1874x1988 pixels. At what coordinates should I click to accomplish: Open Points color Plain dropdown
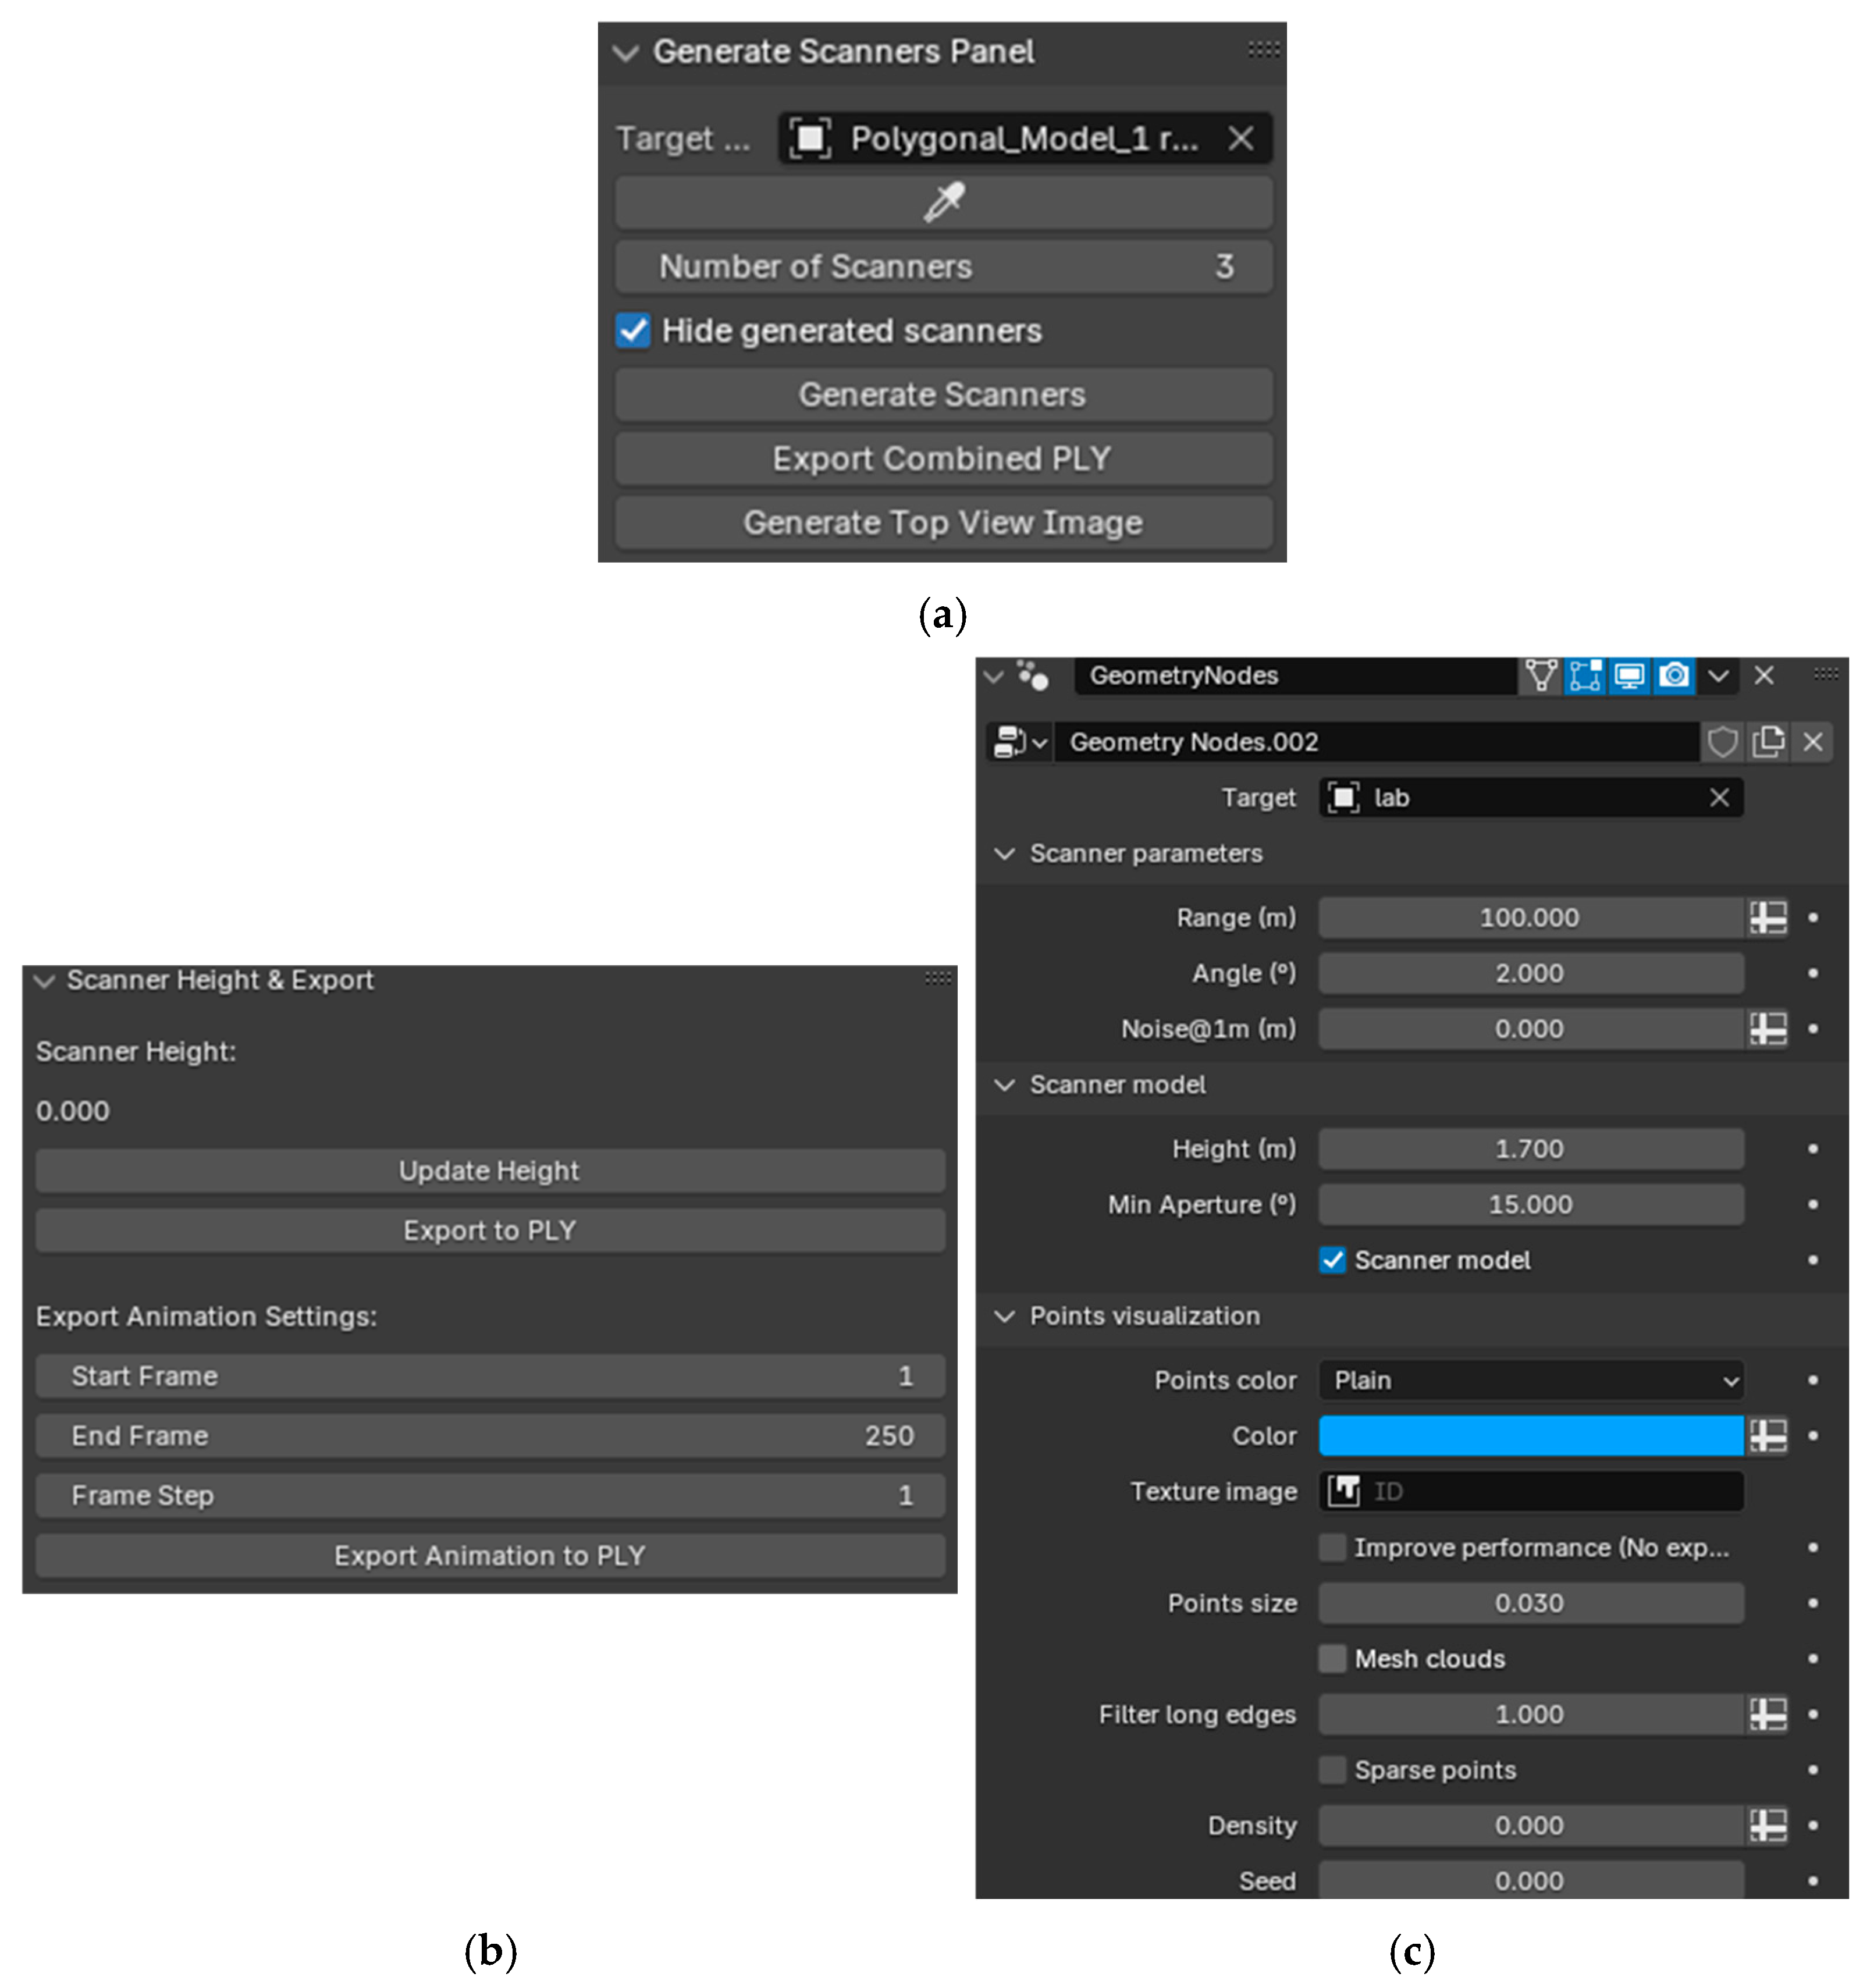pyautogui.click(x=1530, y=1380)
